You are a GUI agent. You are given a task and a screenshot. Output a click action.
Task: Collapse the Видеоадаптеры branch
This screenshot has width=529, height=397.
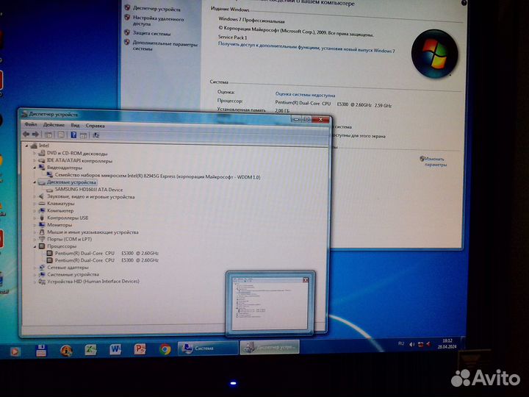point(35,168)
